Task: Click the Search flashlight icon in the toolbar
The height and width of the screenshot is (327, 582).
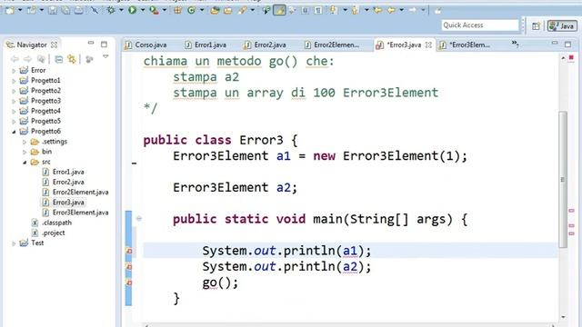Action: coord(243,10)
